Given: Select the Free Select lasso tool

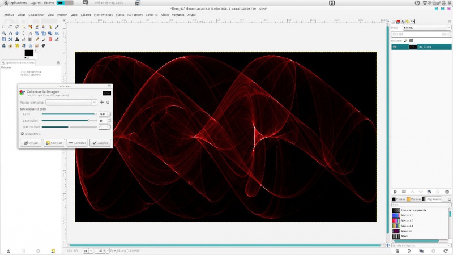Looking at the screenshot, I should [17, 27].
